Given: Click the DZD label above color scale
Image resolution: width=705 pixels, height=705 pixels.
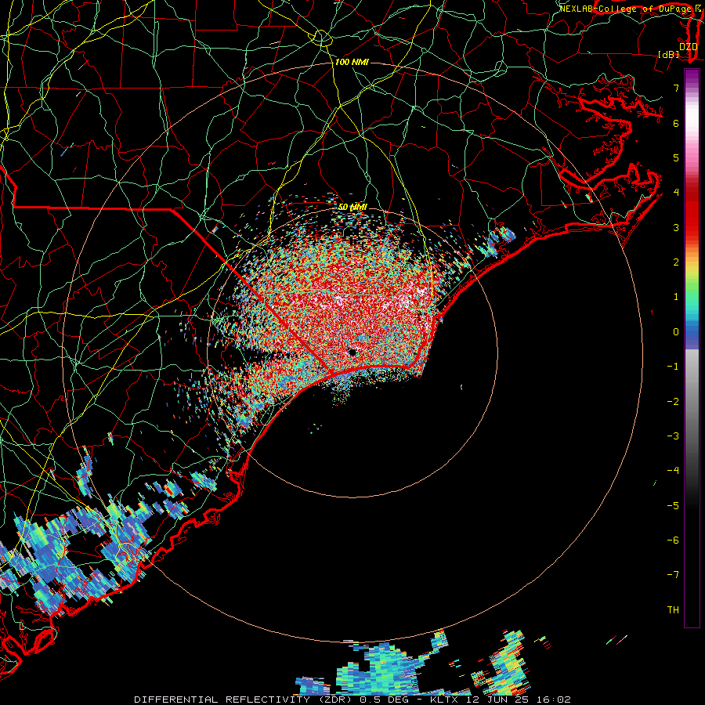Looking at the screenshot, I should point(688,47).
